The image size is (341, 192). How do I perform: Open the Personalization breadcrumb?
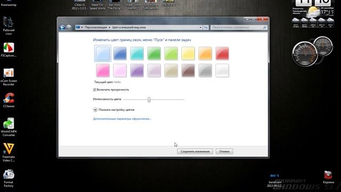(96, 27)
